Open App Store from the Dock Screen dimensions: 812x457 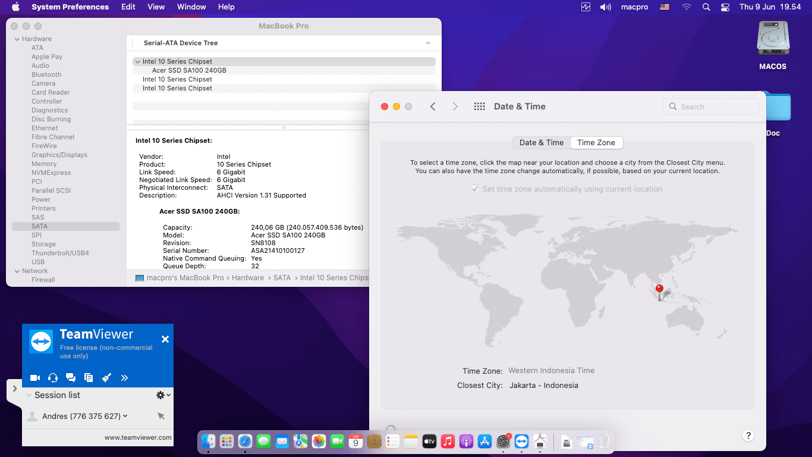click(x=485, y=442)
